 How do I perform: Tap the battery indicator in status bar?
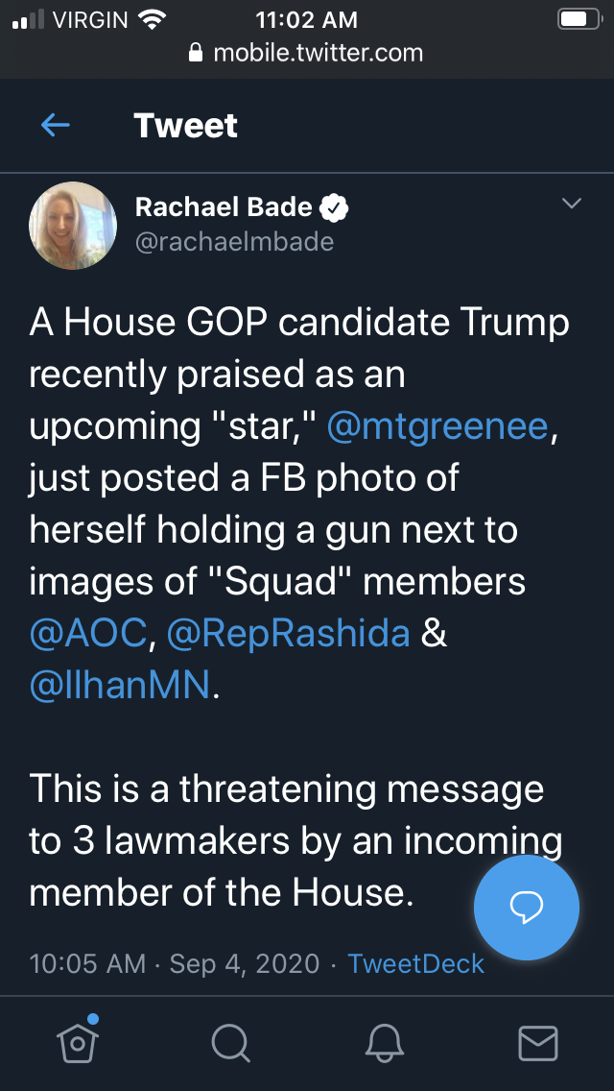coord(578,19)
